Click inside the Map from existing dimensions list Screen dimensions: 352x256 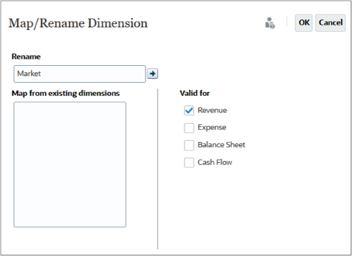(x=70, y=164)
